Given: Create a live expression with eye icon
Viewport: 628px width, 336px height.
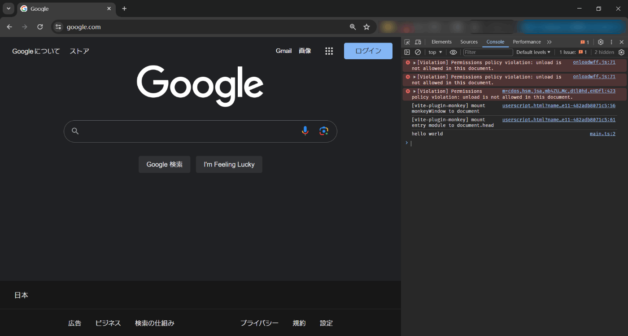Looking at the screenshot, I should (x=454, y=52).
